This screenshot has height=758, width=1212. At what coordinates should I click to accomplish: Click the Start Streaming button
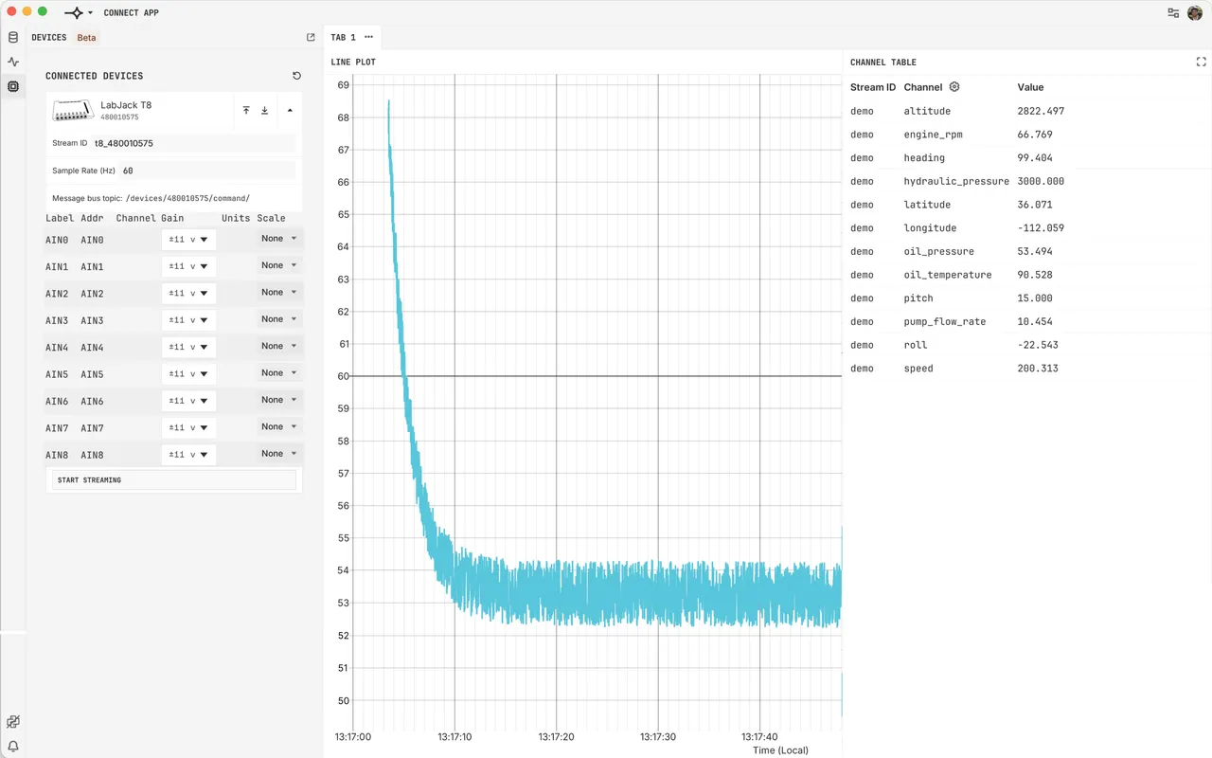click(174, 480)
